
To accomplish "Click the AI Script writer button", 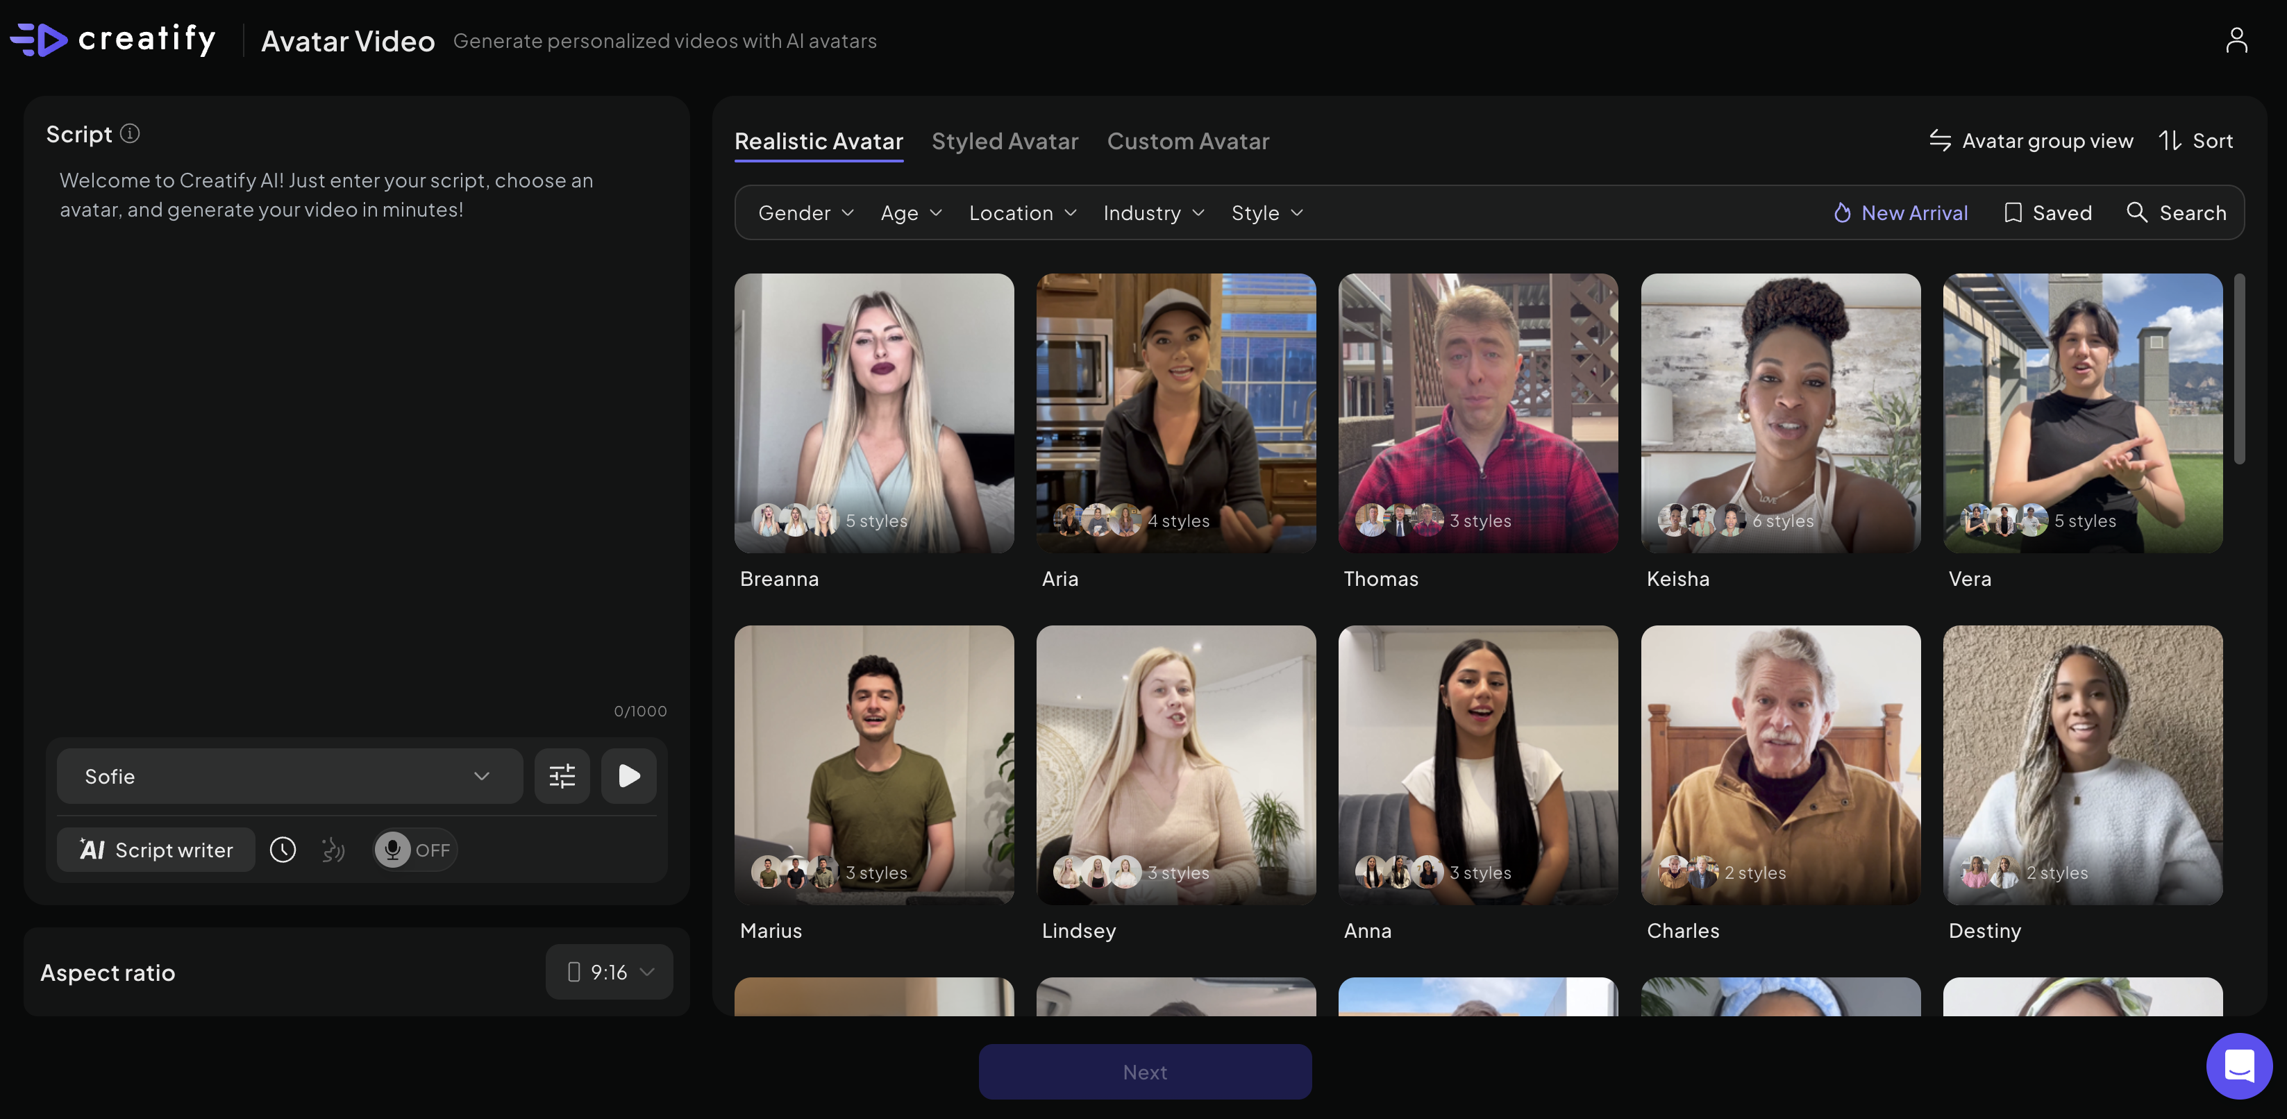I will tap(156, 850).
